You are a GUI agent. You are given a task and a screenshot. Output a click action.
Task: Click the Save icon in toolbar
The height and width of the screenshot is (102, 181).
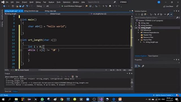pyautogui.click(x=20, y=6)
